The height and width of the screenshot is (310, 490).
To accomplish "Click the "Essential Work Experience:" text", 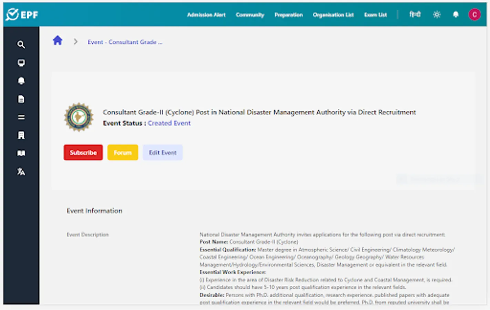I will coord(233,272).
